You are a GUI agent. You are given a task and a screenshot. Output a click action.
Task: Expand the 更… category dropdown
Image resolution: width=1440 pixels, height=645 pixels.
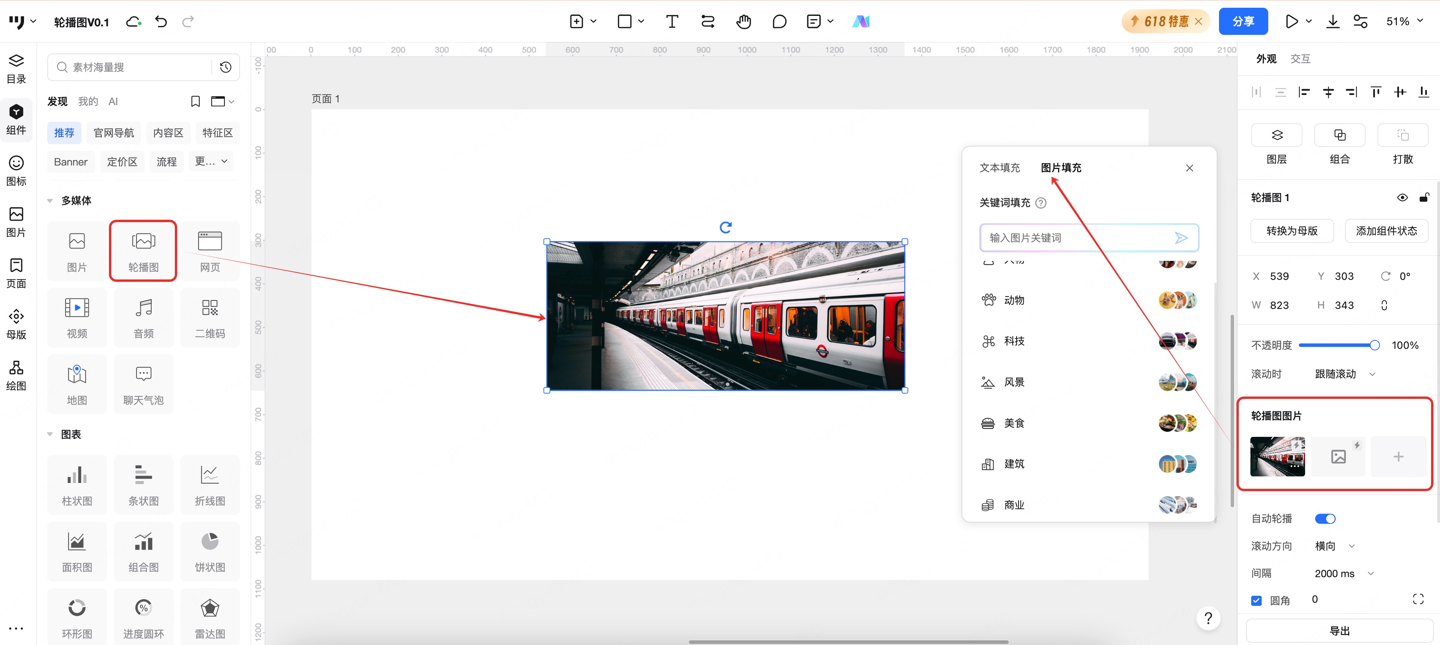click(211, 162)
